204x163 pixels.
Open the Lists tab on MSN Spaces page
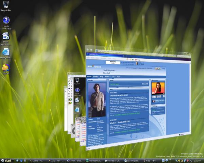113,77
